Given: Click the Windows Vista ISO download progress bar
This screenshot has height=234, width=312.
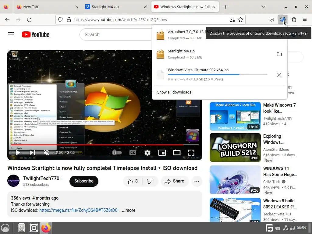Looking at the screenshot, I should (218, 75).
